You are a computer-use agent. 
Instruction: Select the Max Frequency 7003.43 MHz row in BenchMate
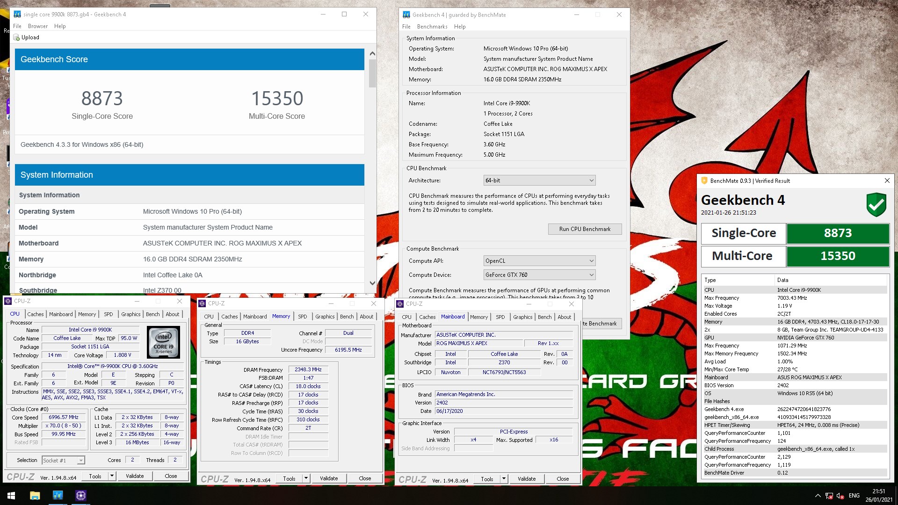tap(795, 298)
